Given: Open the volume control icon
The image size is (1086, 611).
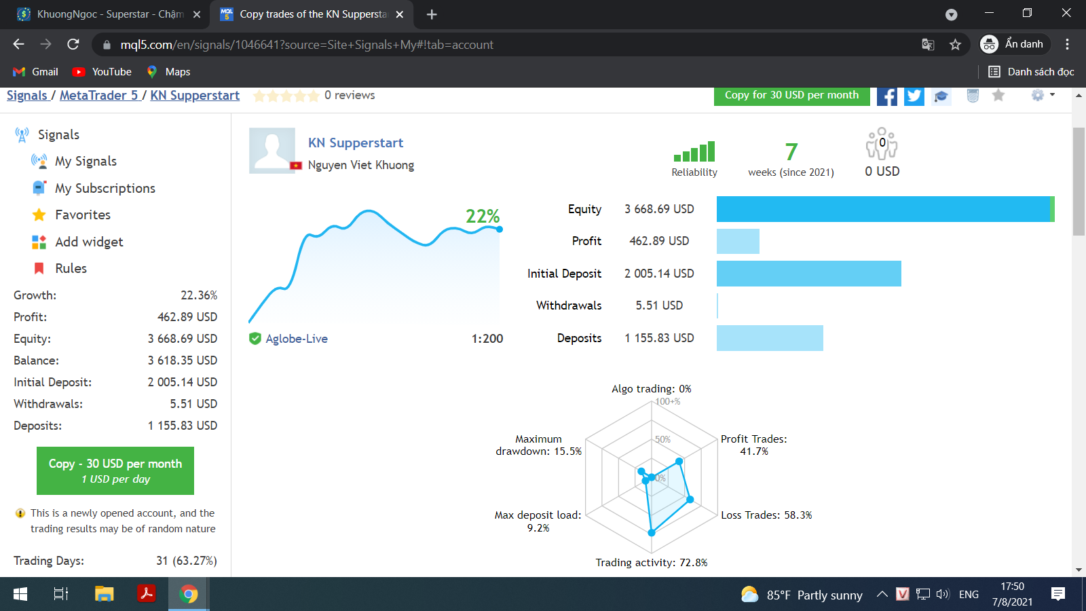Looking at the screenshot, I should [x=943, y=595].
